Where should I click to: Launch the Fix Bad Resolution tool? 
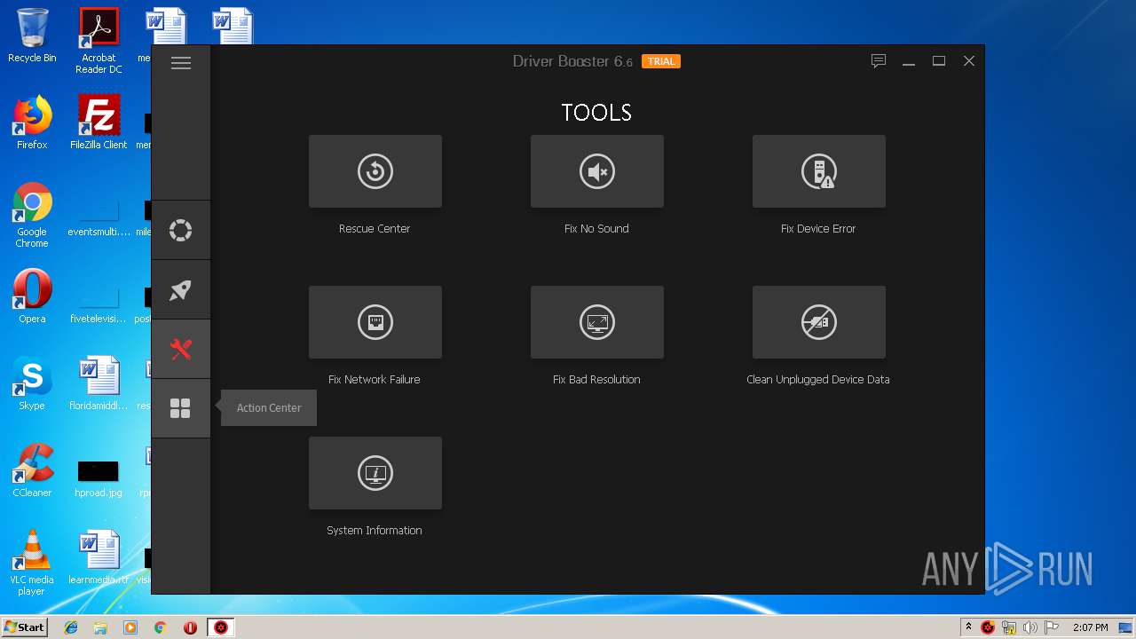[596, 322]
